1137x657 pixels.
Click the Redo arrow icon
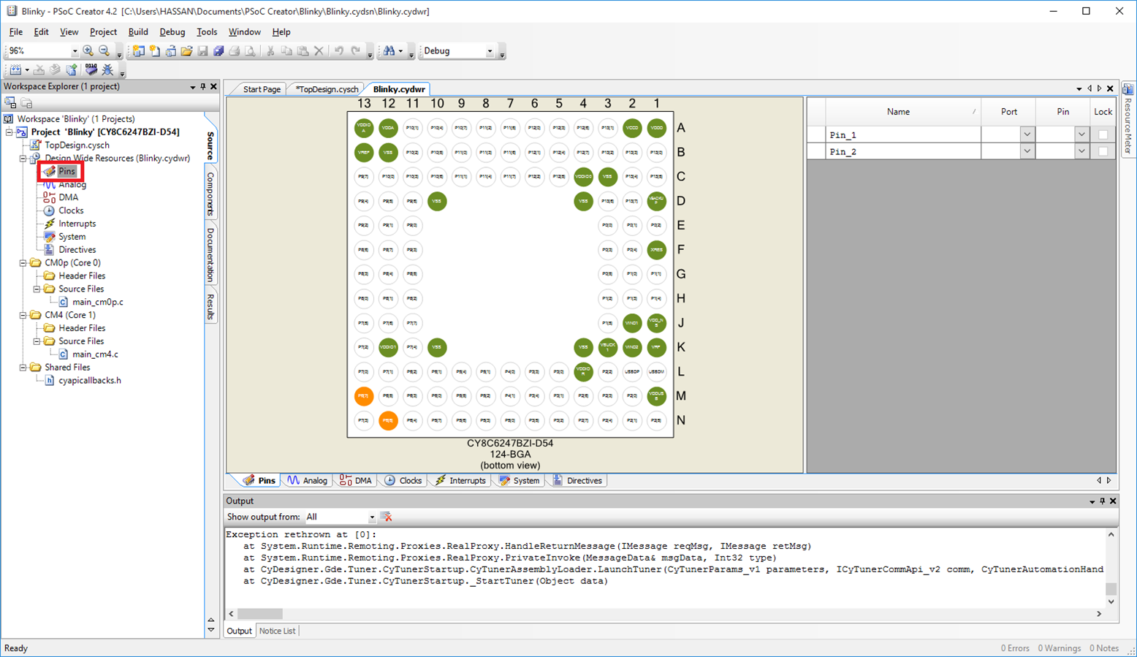pos(356,51)
